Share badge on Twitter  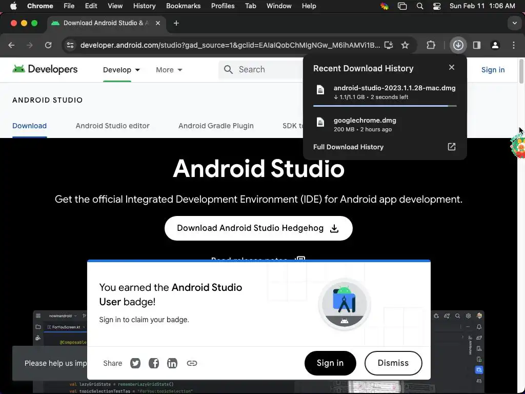pyautogui.click(x=135, y=363)
